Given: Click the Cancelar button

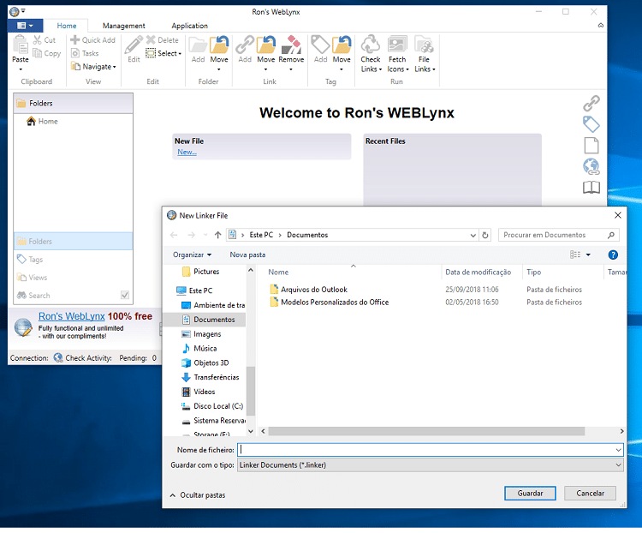Looking at the screenshot, I should pyautogui.click(x=590, y=494).
